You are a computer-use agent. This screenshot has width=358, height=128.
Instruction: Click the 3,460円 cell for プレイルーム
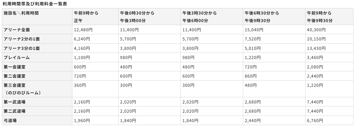coord(315,57)
